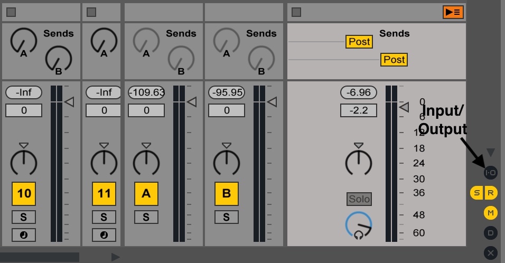Viewport: 505px width, 263px height.
Task: Click track 10 Send B knob
Action: (58, 59)
